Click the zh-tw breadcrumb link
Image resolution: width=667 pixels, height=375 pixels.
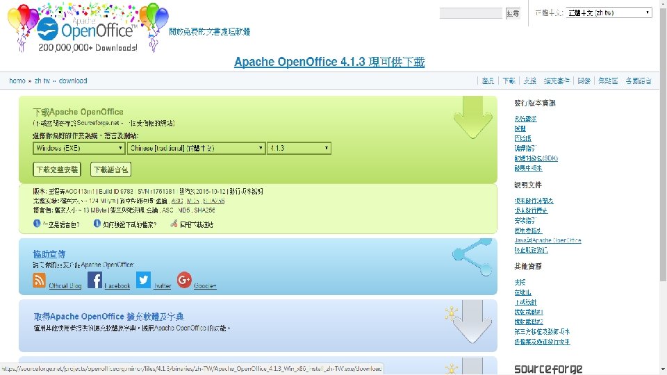(x=42, y=81)
